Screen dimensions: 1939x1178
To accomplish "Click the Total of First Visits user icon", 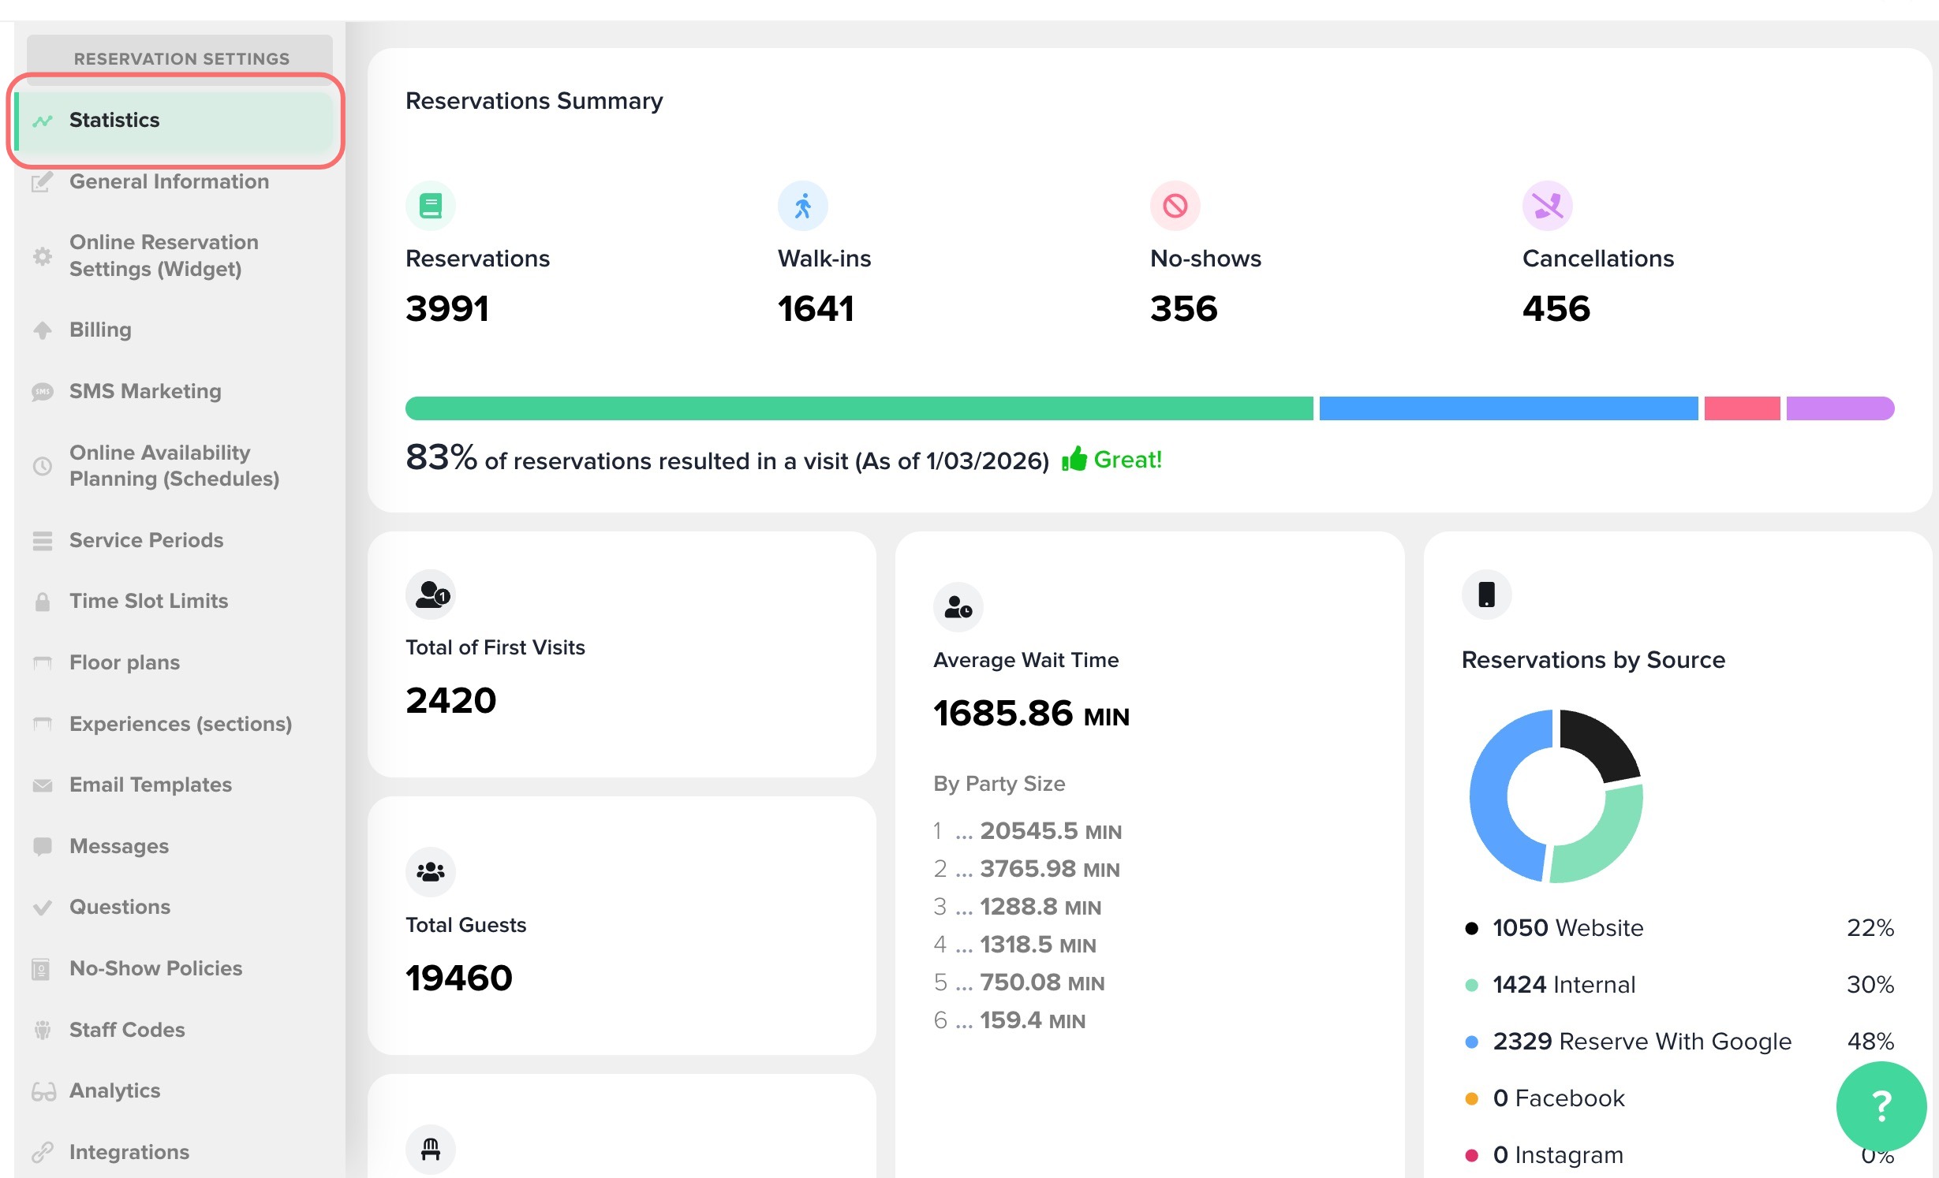I will click(x=431, y=595).
